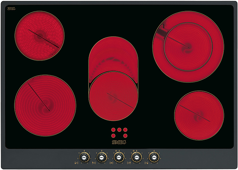Select the front-right cooking zone

click(199, 116)
